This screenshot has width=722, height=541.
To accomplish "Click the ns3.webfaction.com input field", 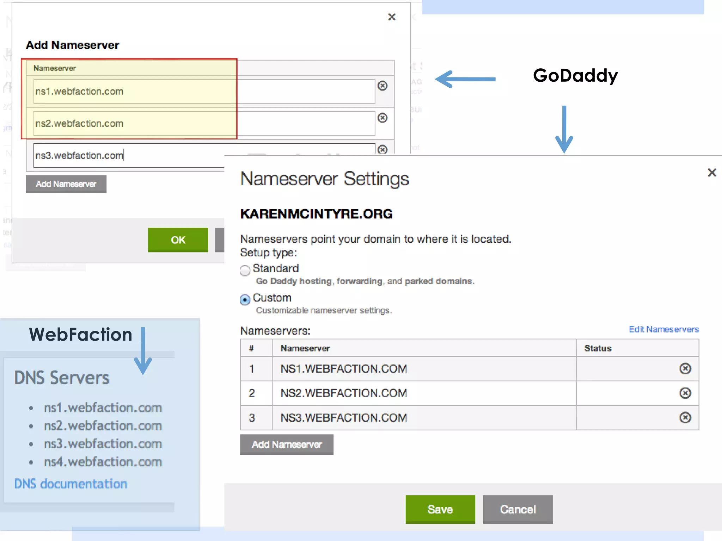I will (129, 155).
